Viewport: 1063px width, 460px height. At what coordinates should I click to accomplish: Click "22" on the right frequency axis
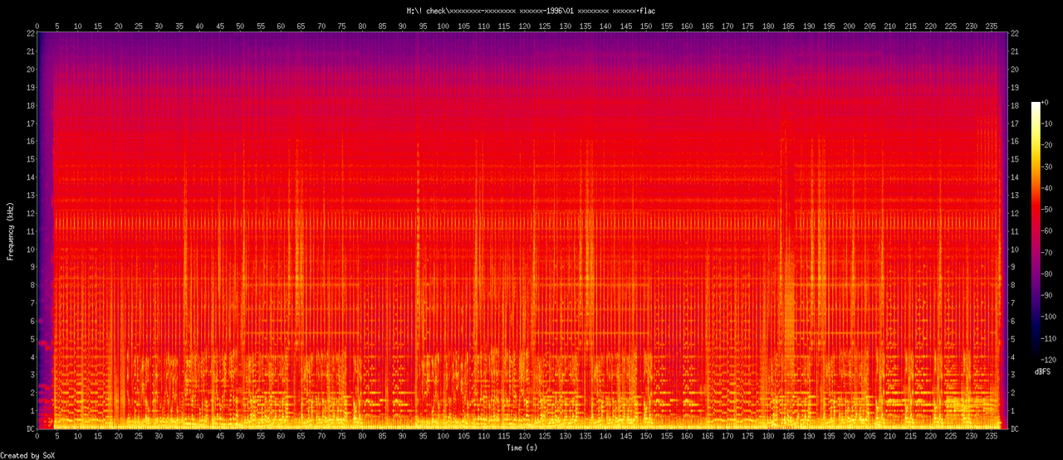(x=1016, y=33)
